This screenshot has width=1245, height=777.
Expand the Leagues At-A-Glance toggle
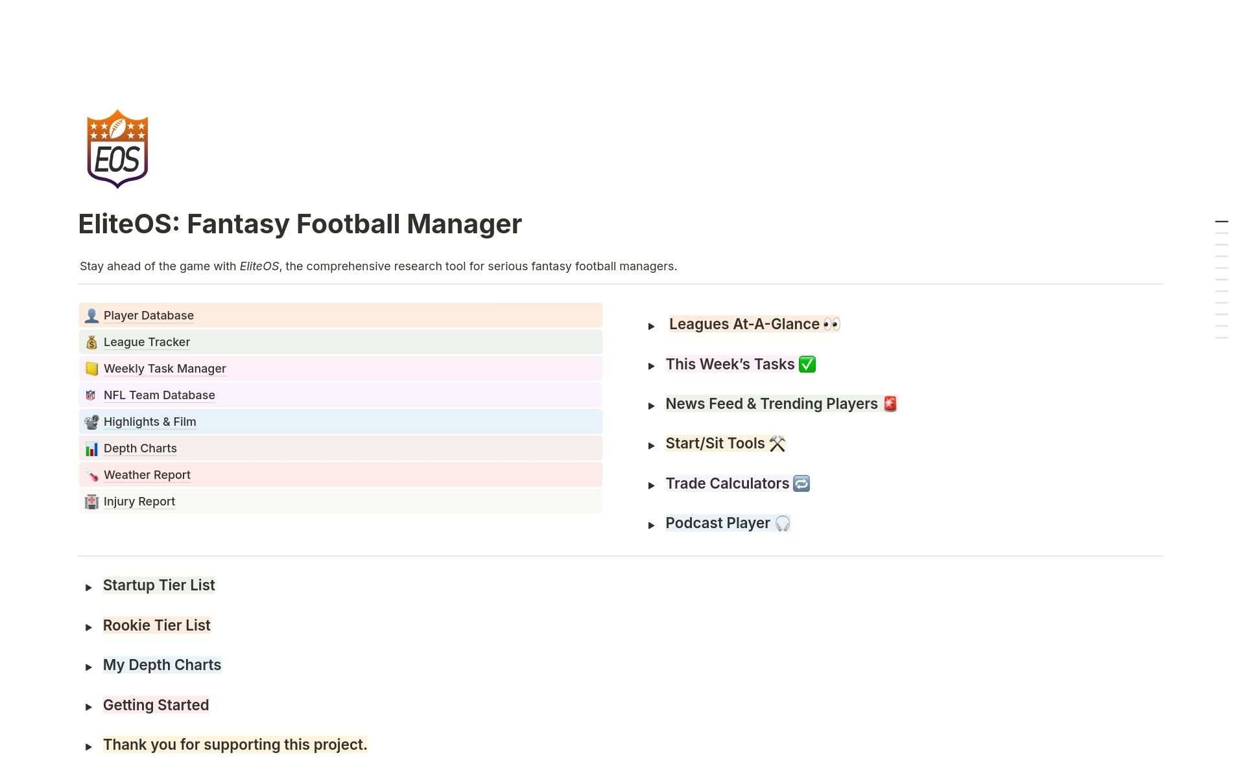(x=651, y=326)
